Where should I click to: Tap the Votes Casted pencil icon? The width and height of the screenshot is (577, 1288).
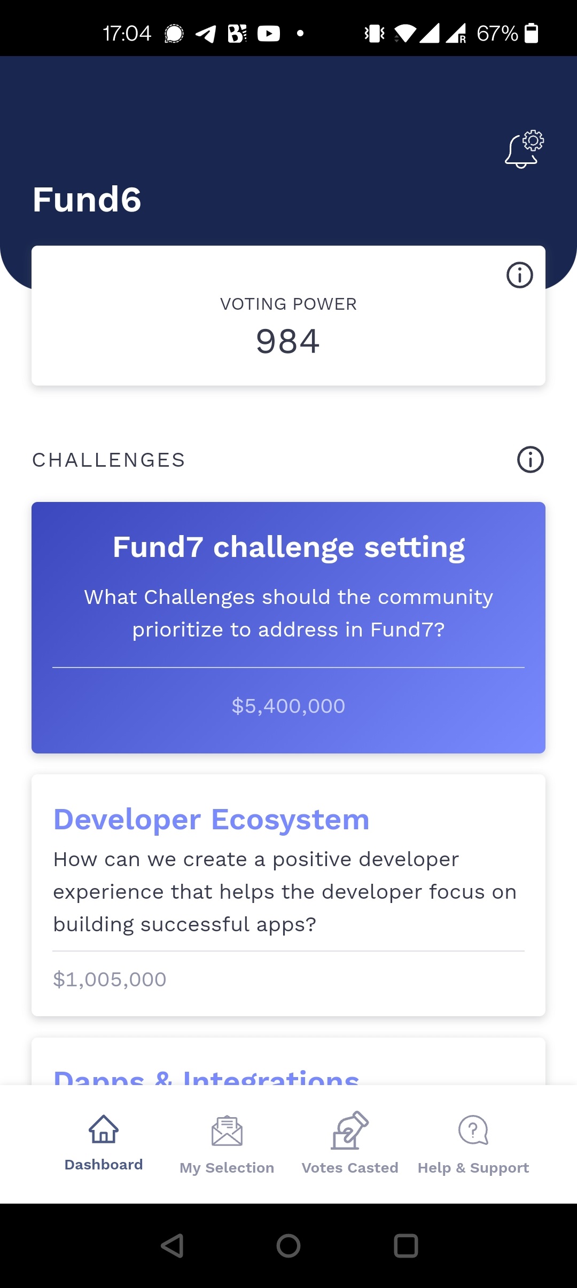click(x=350, y=1130)
